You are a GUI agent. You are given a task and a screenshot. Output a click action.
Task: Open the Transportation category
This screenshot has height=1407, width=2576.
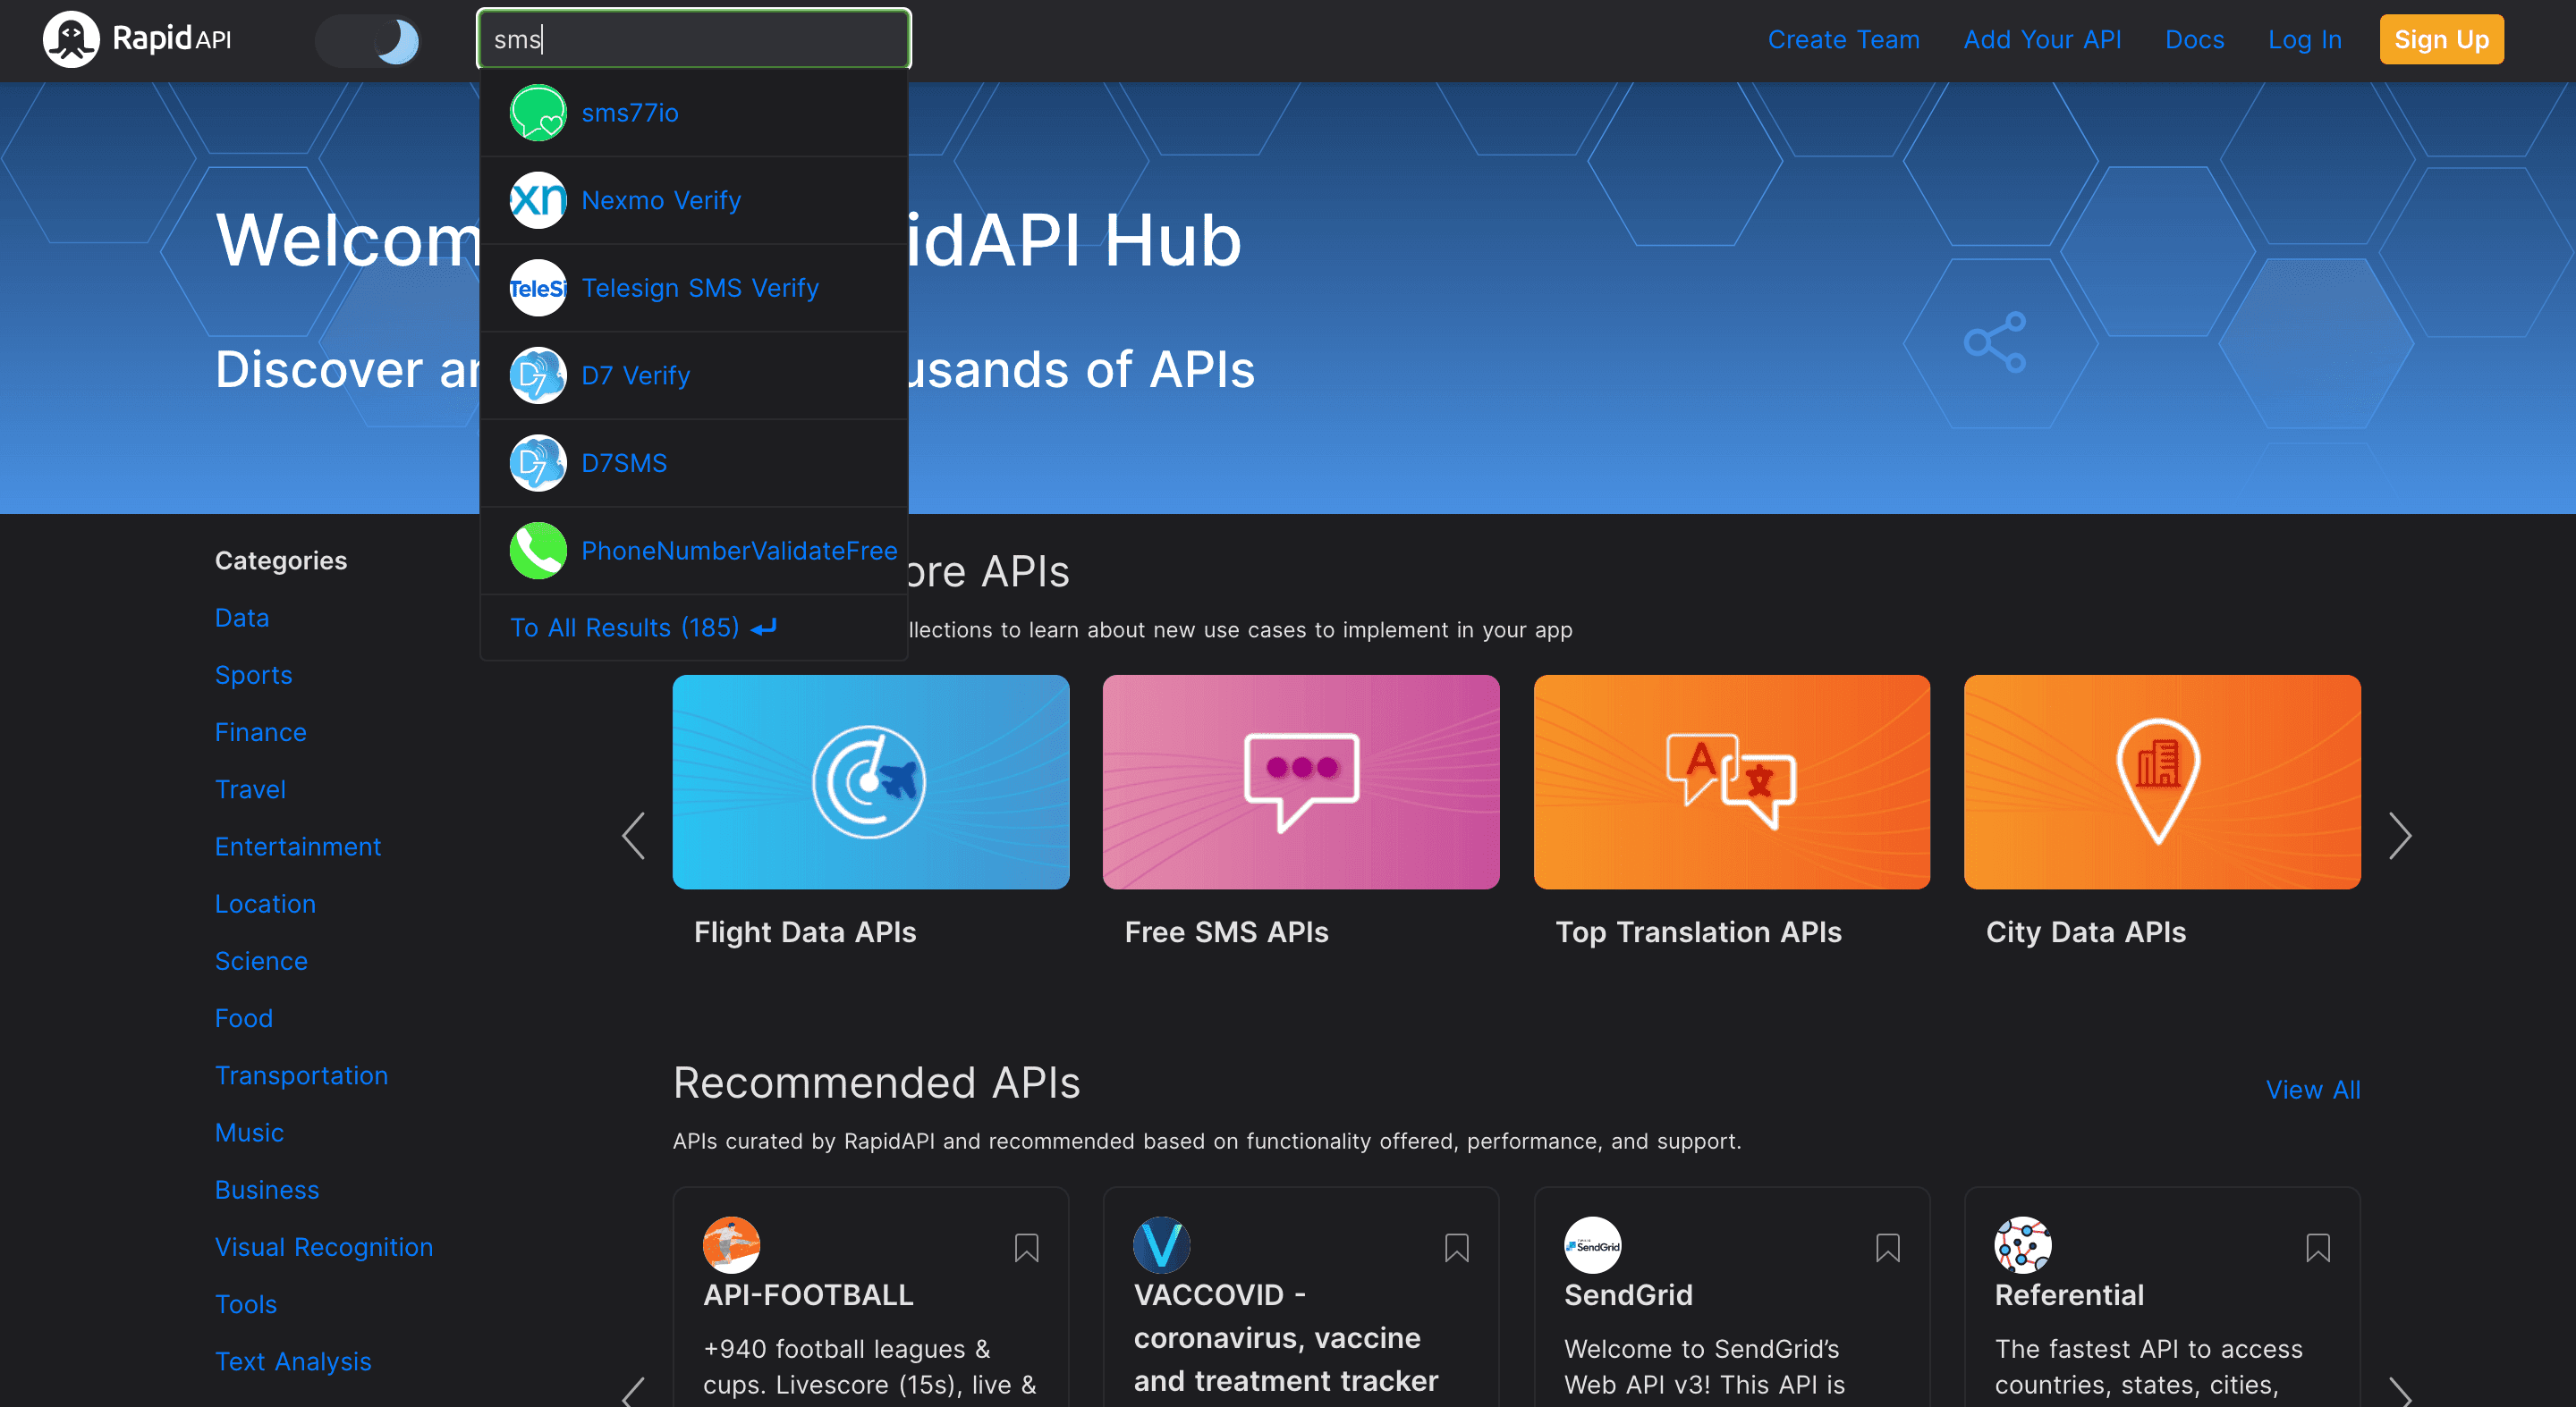click(x=301, y=1075)
